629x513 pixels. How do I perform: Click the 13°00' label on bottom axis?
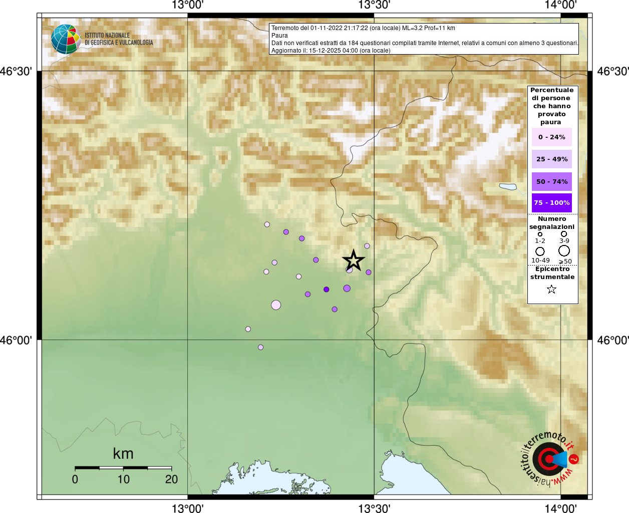(188, 508)
